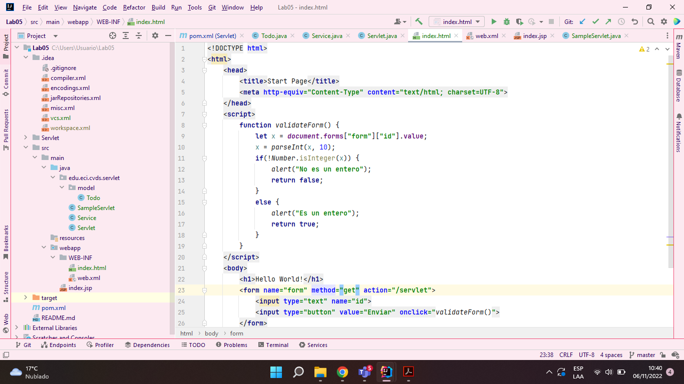
Task: Hide the Project tool window
Action: (x=168, y=35)
